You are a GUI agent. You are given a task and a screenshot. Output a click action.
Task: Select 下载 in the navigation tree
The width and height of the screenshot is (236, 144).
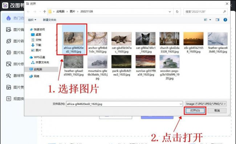[x=38, y=45]
